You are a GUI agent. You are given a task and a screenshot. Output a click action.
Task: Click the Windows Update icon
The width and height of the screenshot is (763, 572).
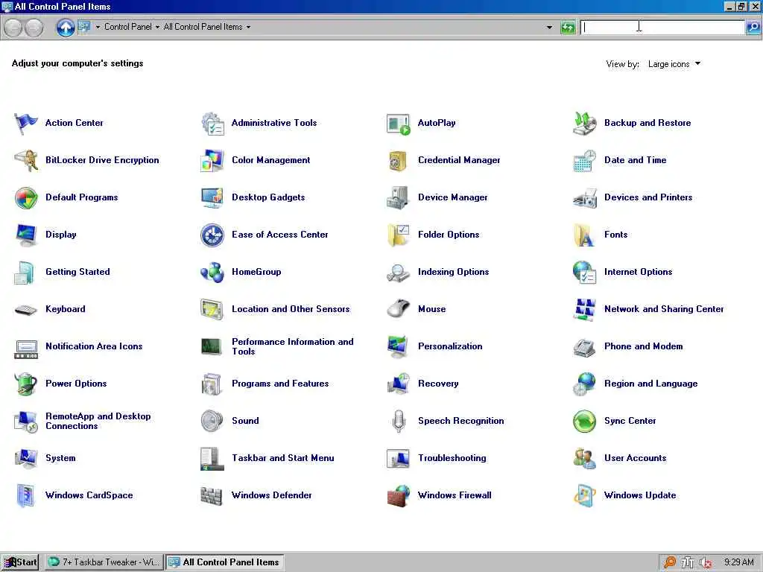click(x=584, y=495)
